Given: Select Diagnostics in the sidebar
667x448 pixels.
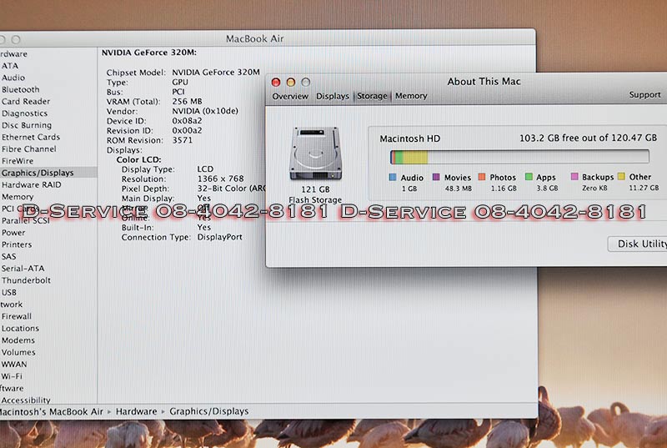Looking at the screenshot, I should (x=24, y=113).
